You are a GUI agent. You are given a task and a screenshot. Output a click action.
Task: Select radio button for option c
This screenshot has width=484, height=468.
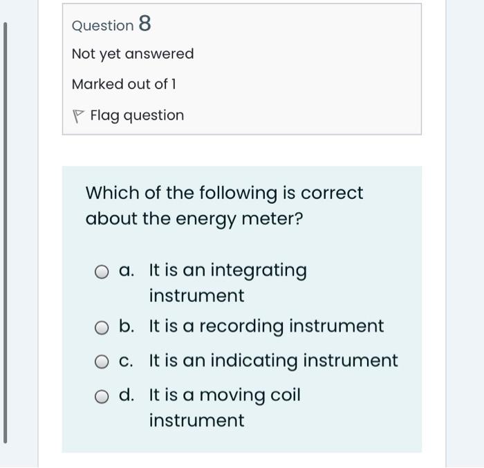click(x=102, y=362)
